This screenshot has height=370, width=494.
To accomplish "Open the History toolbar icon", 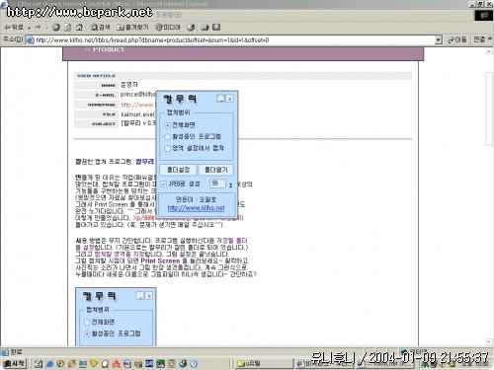I will (x=191, y=28).
